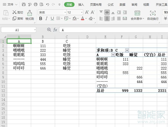Screen dimensions: 168x127
Task: Click the currency yen icon
Action: pos(165,19)
